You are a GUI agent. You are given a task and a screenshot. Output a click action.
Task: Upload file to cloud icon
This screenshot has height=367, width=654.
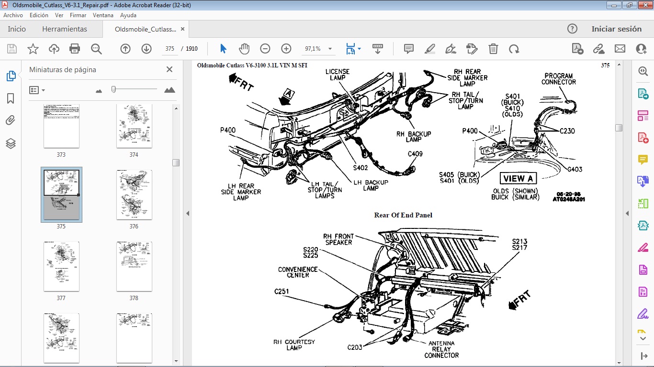click(x=54, y=49)
